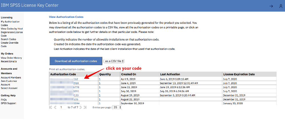The height and width of the screenshot is (128, 285).
Task: Go to next page of results
Action: (81, 107)
